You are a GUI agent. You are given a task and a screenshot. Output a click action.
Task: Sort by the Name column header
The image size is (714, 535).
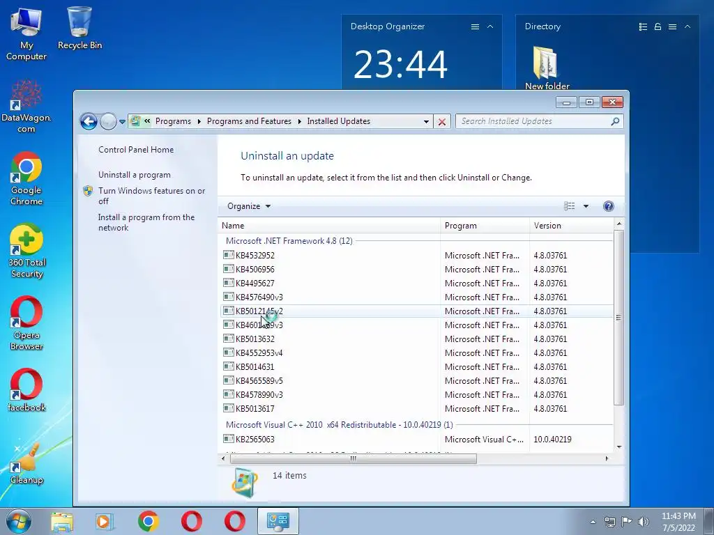click(x=329, y=226)
